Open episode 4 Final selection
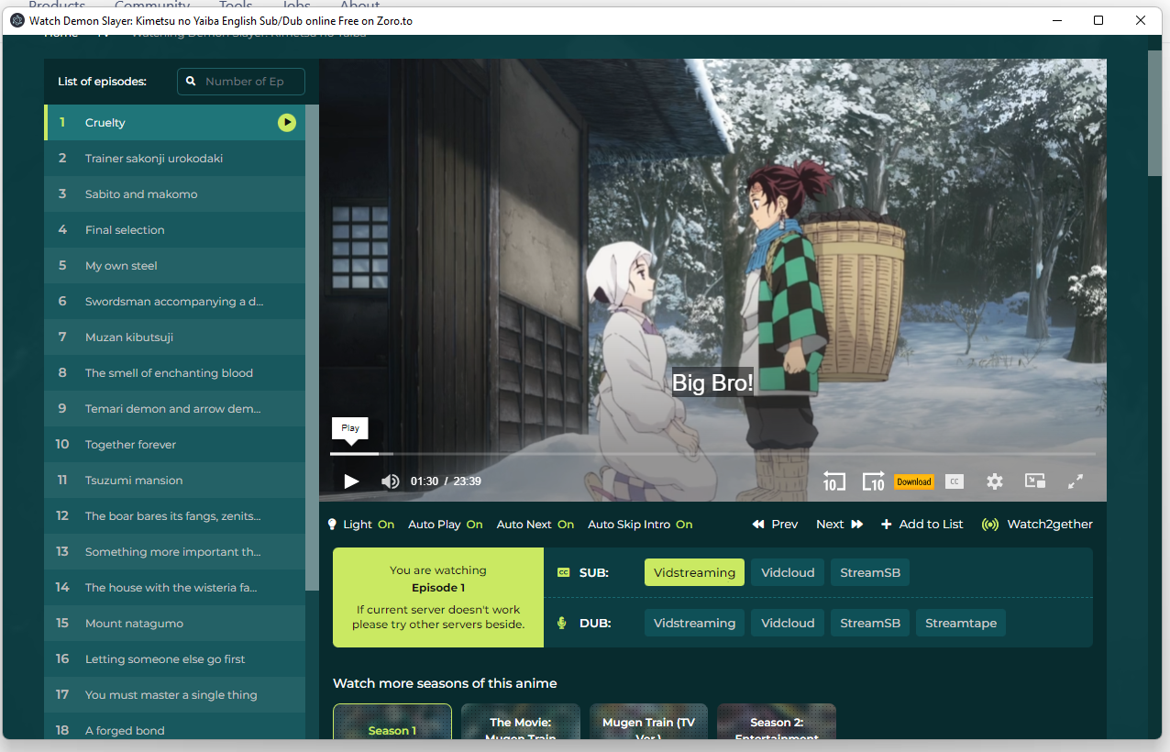This screenshot has height=752, width=1170. tap(174, 230)
